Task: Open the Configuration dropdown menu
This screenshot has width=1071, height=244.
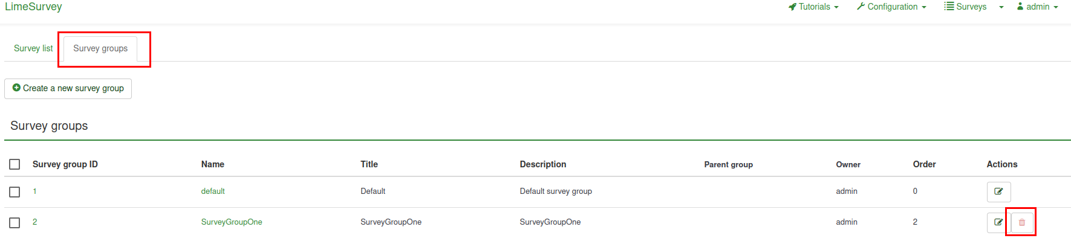Action: (892, 7)
